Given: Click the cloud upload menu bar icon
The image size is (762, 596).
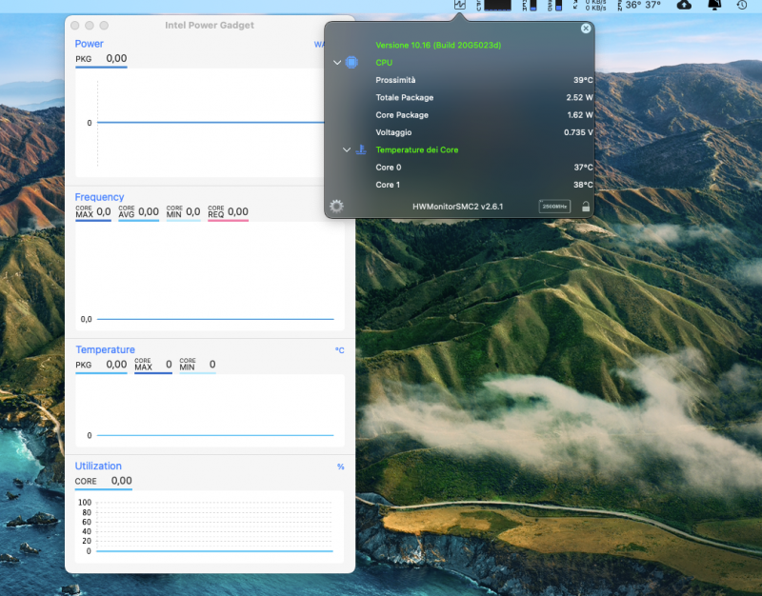Looking at the screenshot, I should tap(684, 6).
